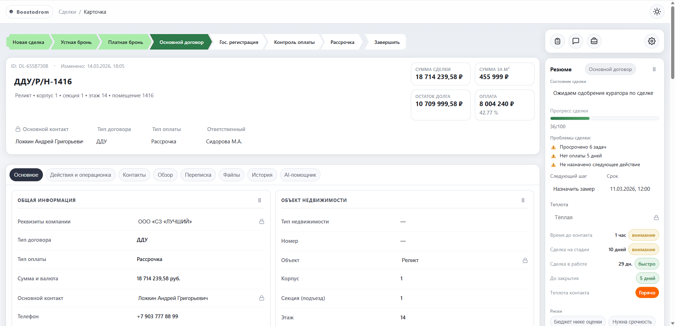This screenshot has width=675, height=326.
Task: Select the Гос. регистрация stage
Action: pyautogui.click(x=238, y=42)
